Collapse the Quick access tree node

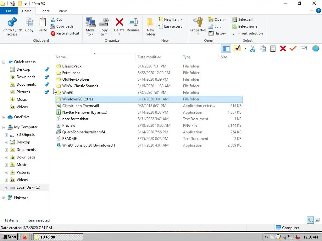pos(4,62)
